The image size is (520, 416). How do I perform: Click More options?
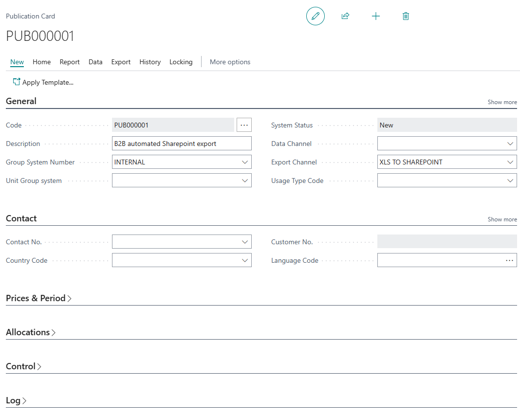(230, 62)
